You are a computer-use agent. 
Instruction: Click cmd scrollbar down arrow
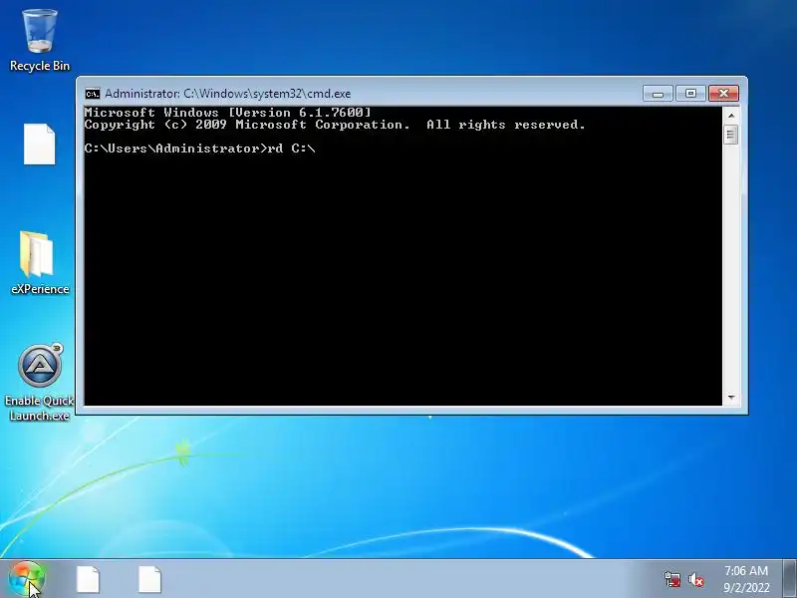(731, 397)
